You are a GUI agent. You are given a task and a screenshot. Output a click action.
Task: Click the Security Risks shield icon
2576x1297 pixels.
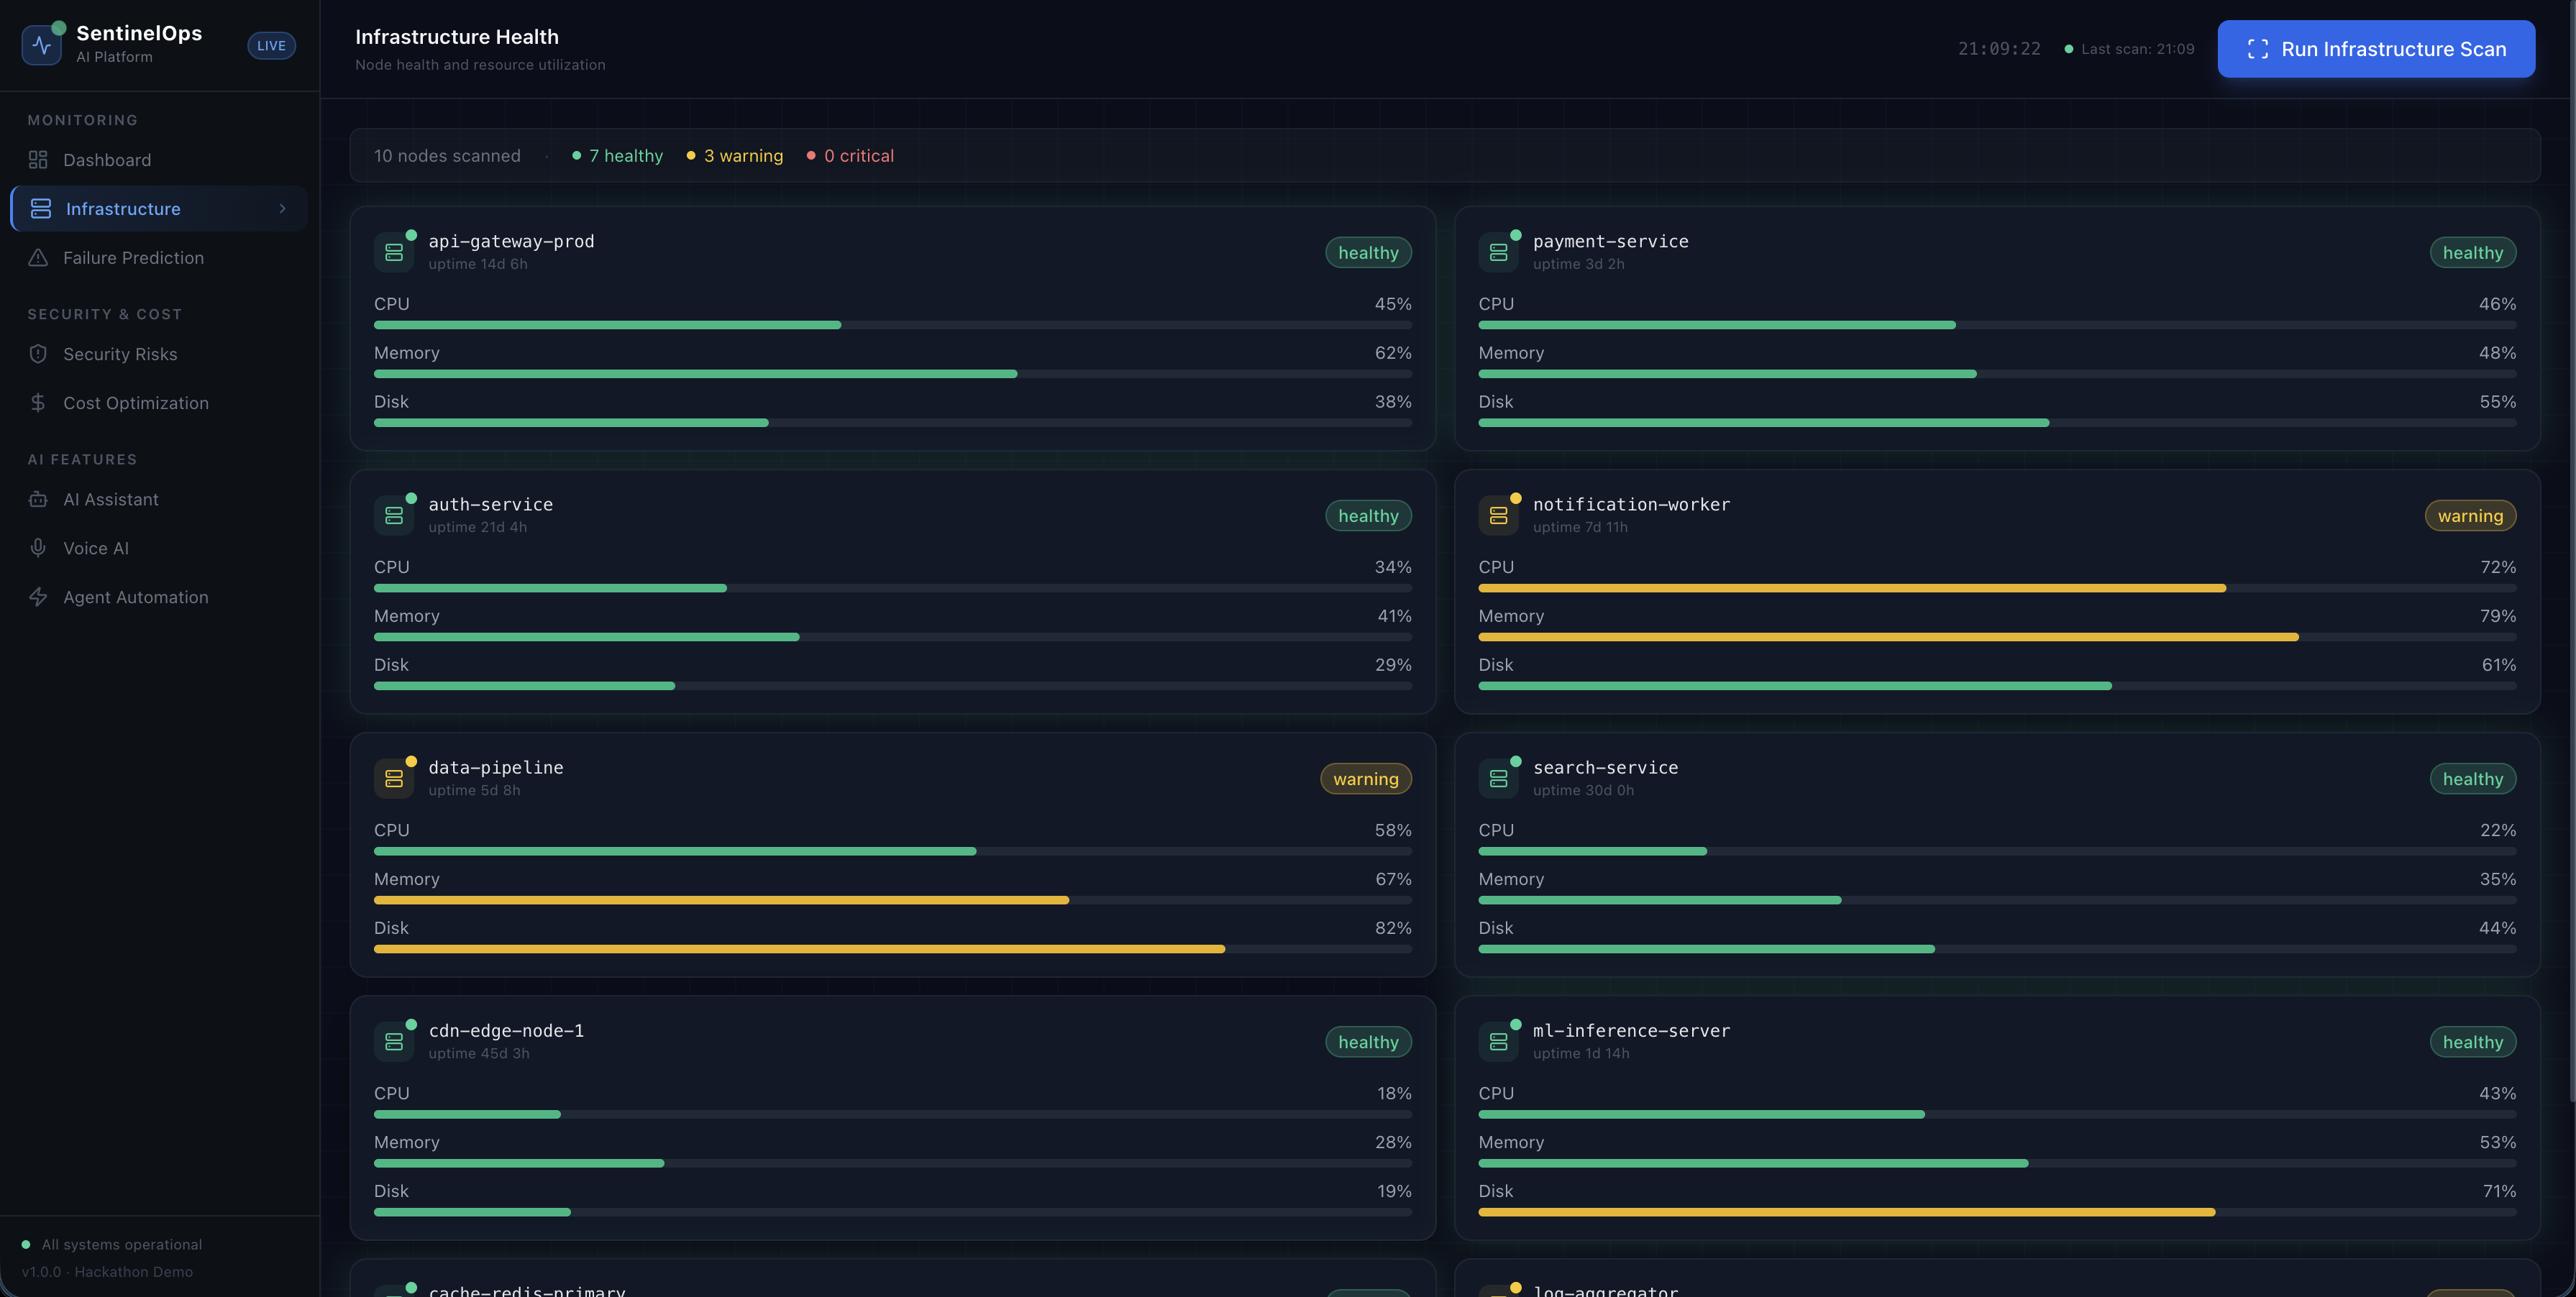click(38, 354)
